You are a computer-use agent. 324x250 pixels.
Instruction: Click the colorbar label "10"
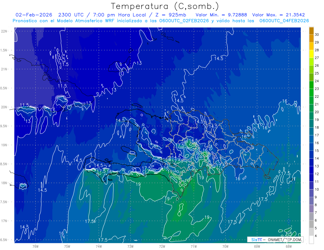[317, 190]
